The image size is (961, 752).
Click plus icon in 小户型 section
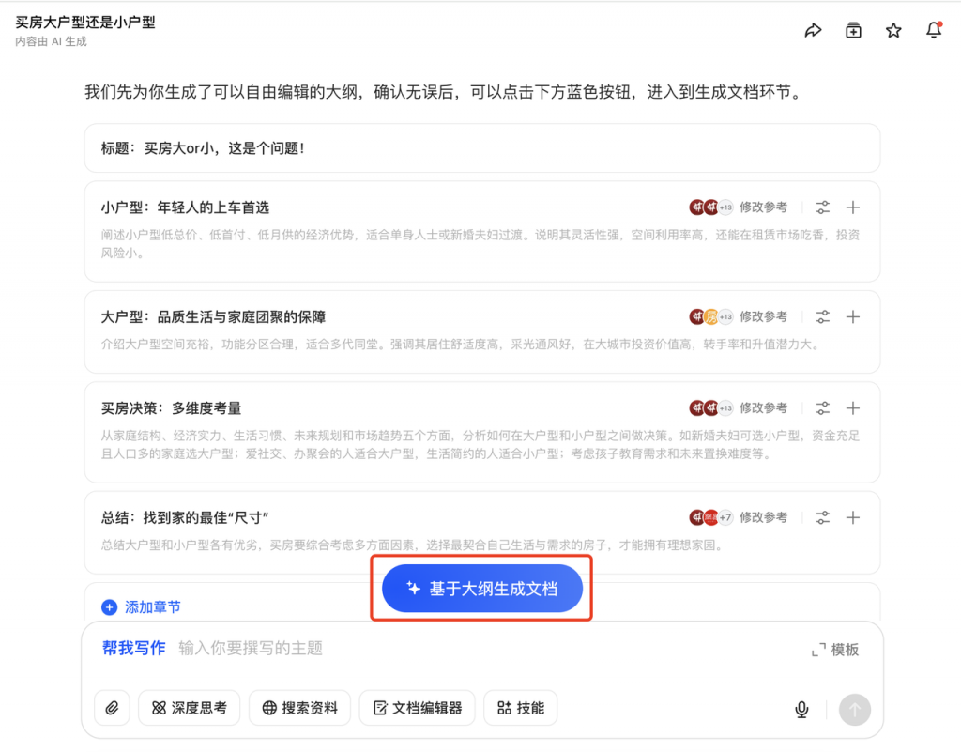point(852,207)
